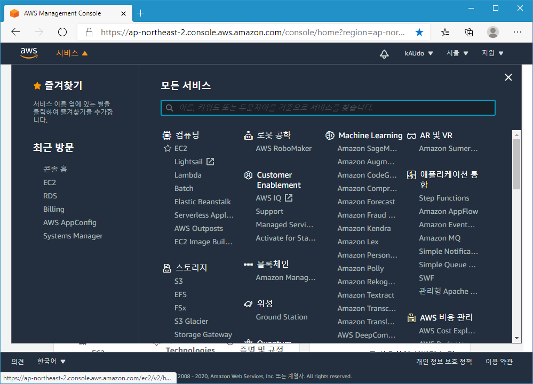Screen dimensions: 533x384
Task: Open the S3 storage service
Action: click(178, 282)
